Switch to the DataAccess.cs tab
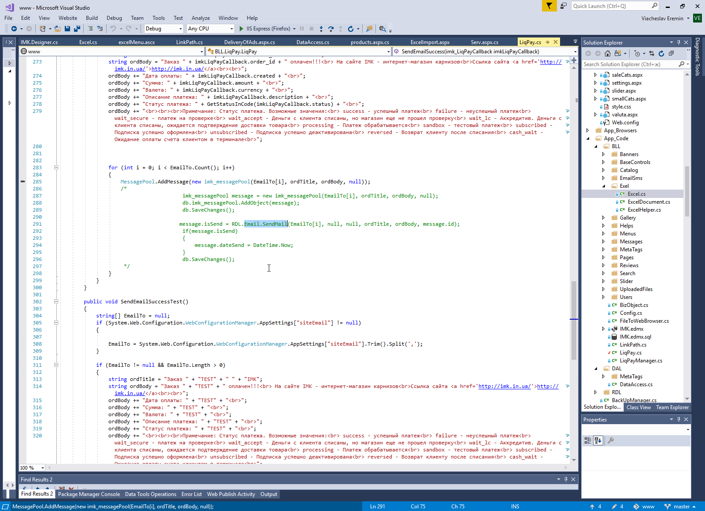 (312, 42)
